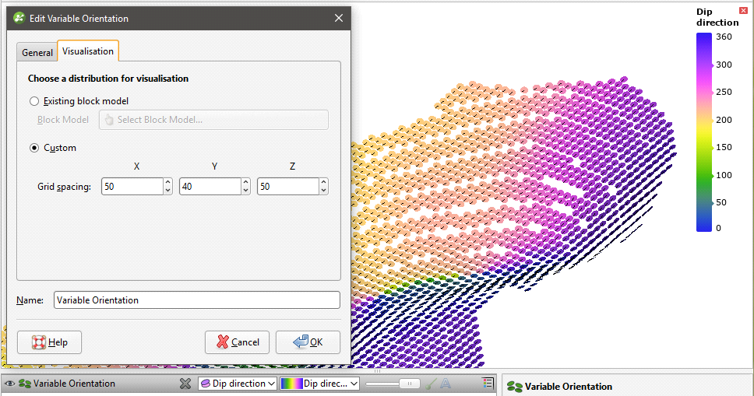
Task: Open the Visualisation tab
Action: pos(88,51)
